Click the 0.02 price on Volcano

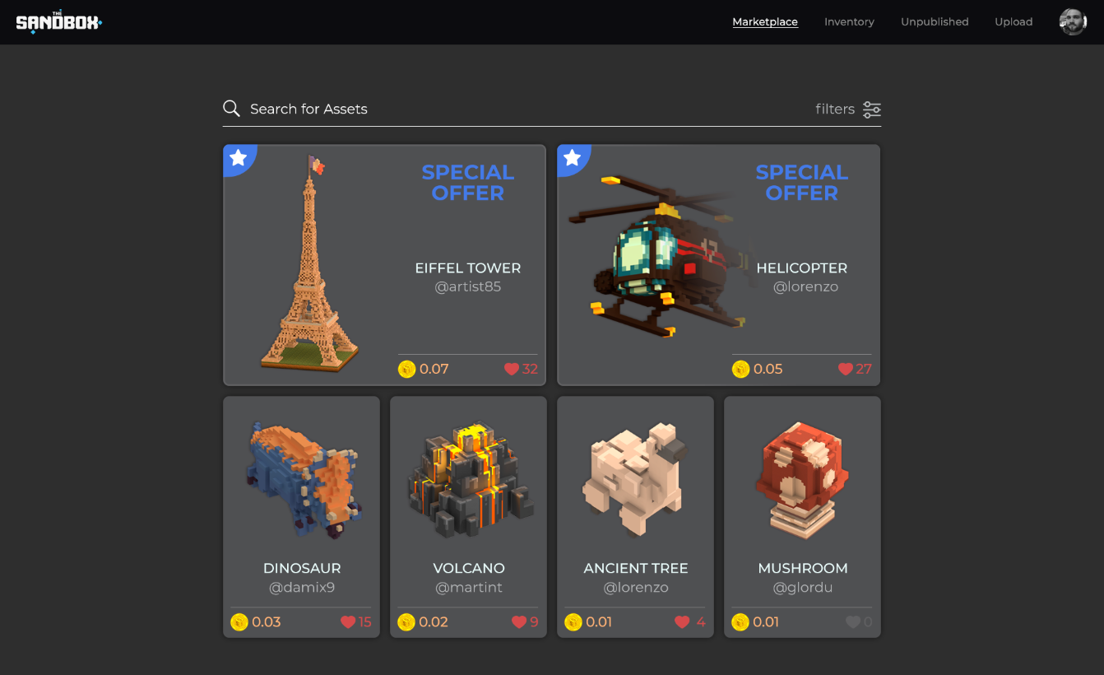click(x=434, y=622)
